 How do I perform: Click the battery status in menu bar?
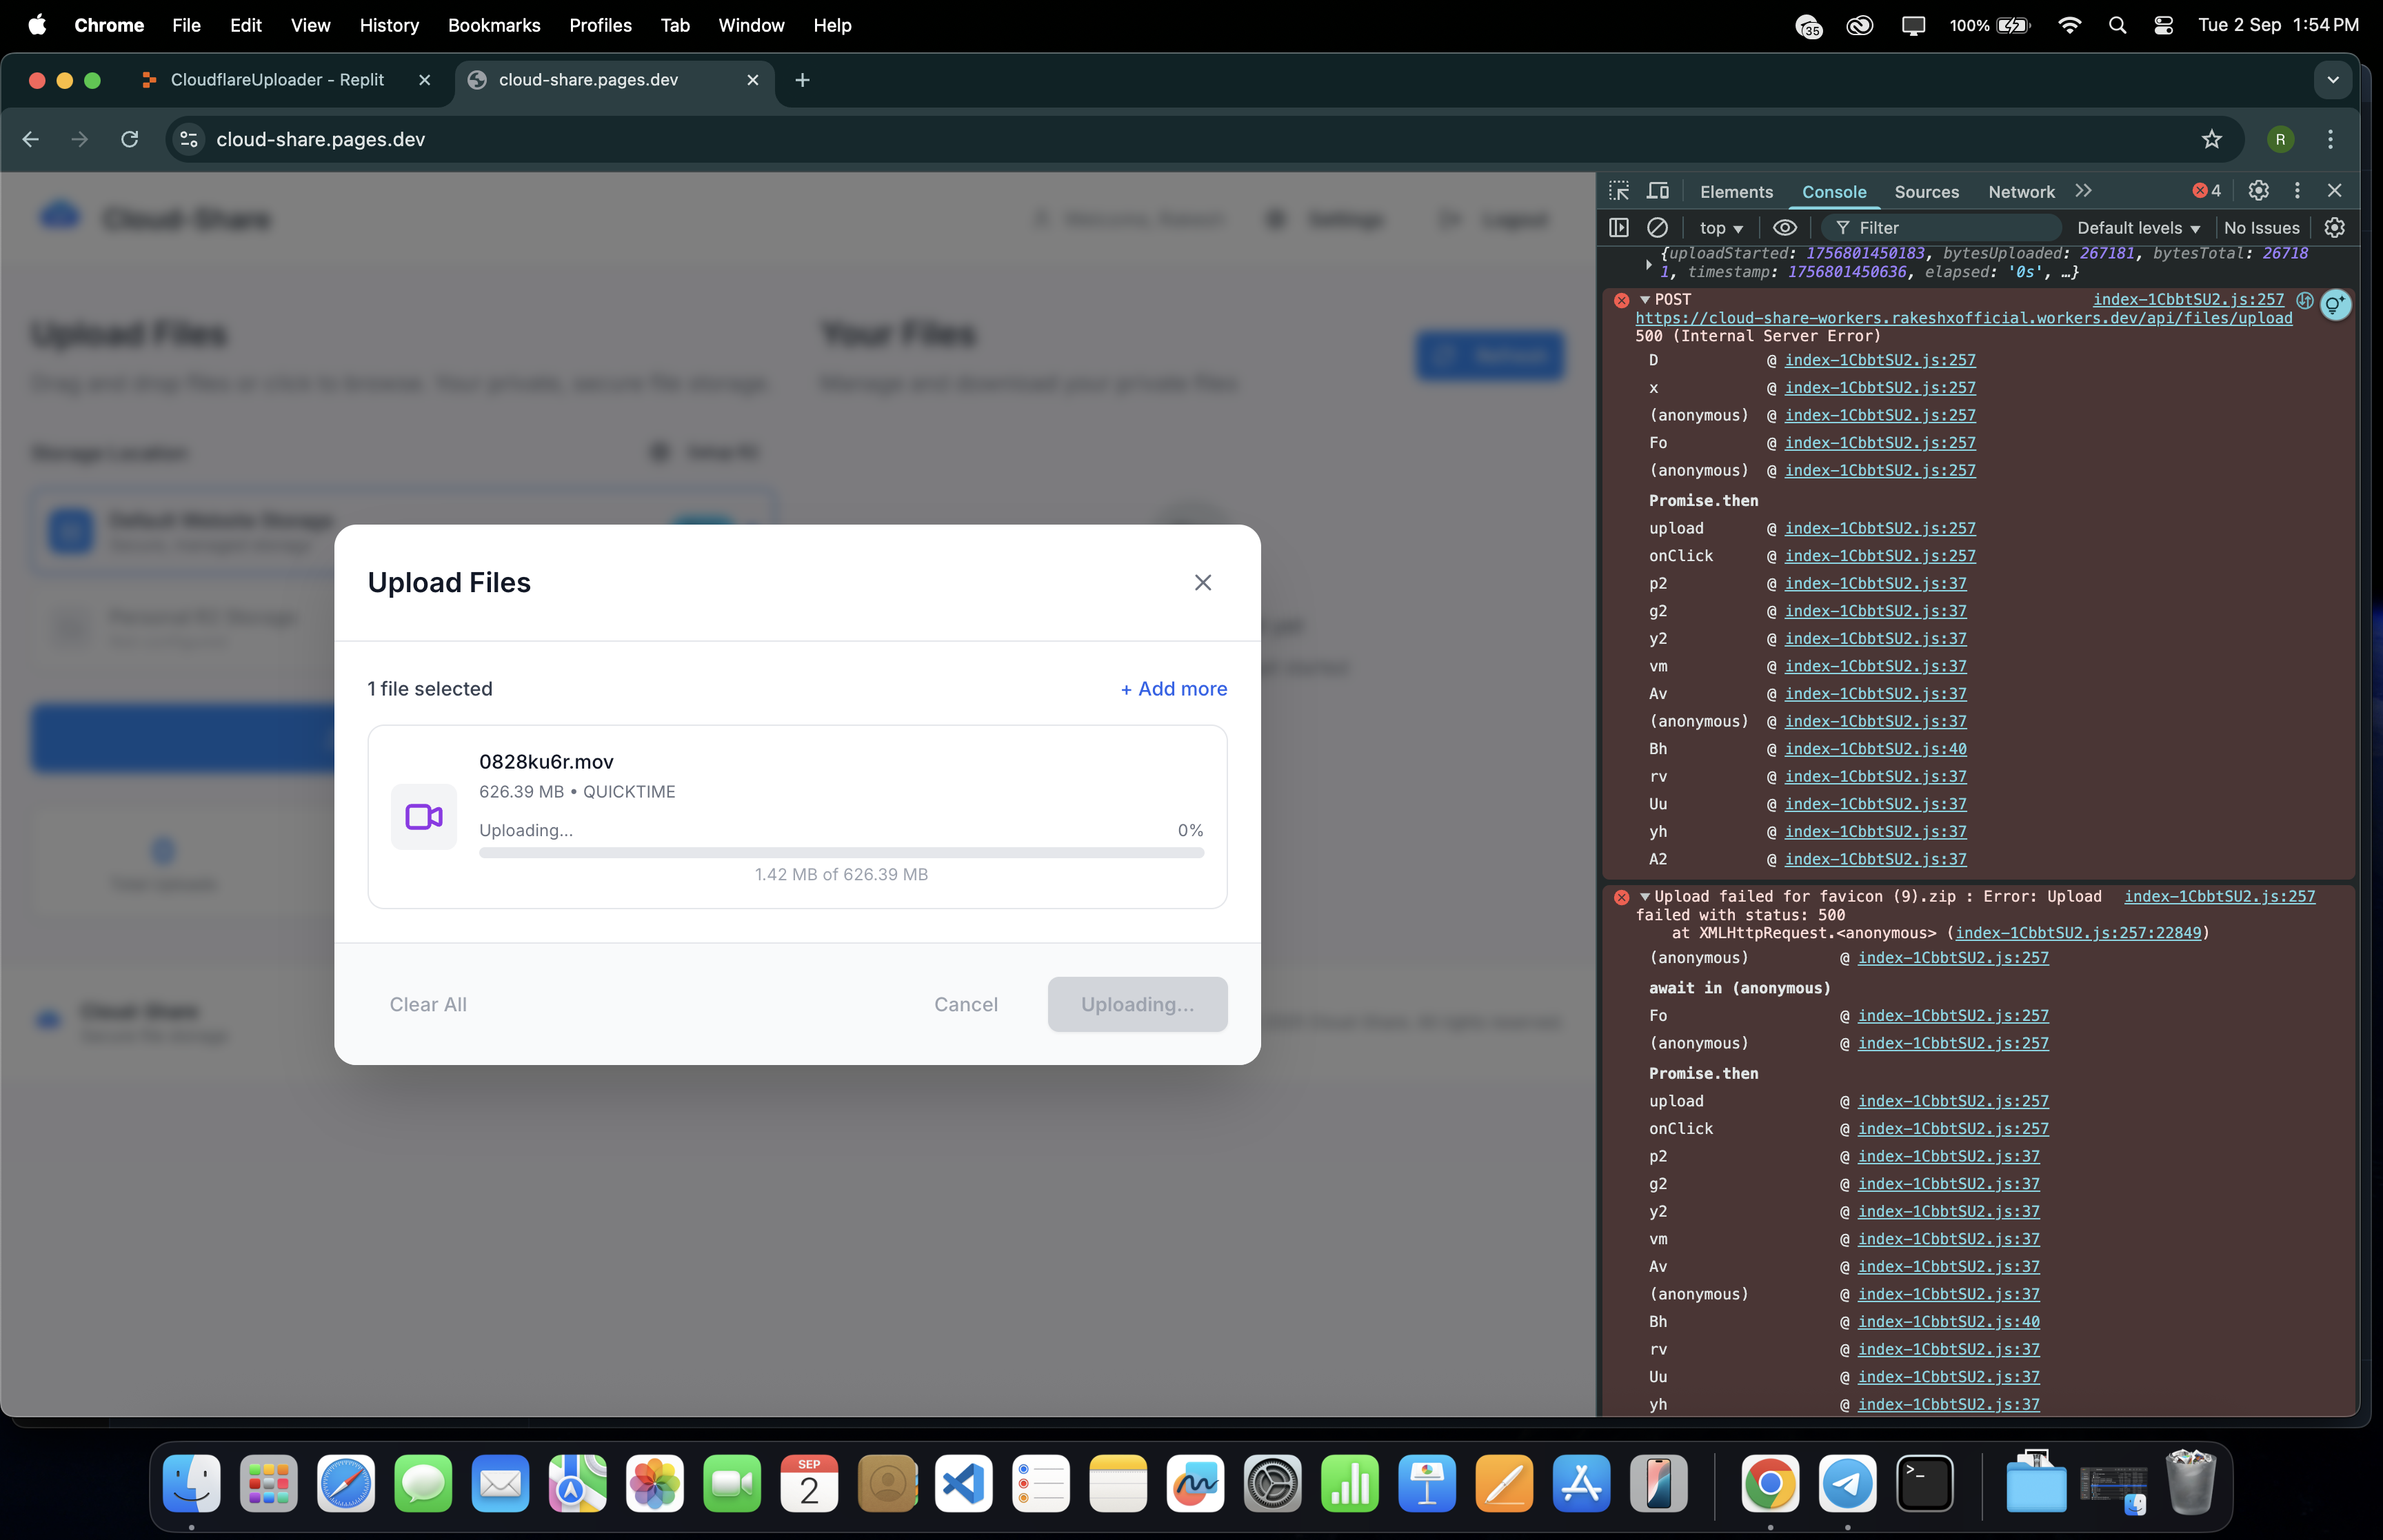[1990, 25]
